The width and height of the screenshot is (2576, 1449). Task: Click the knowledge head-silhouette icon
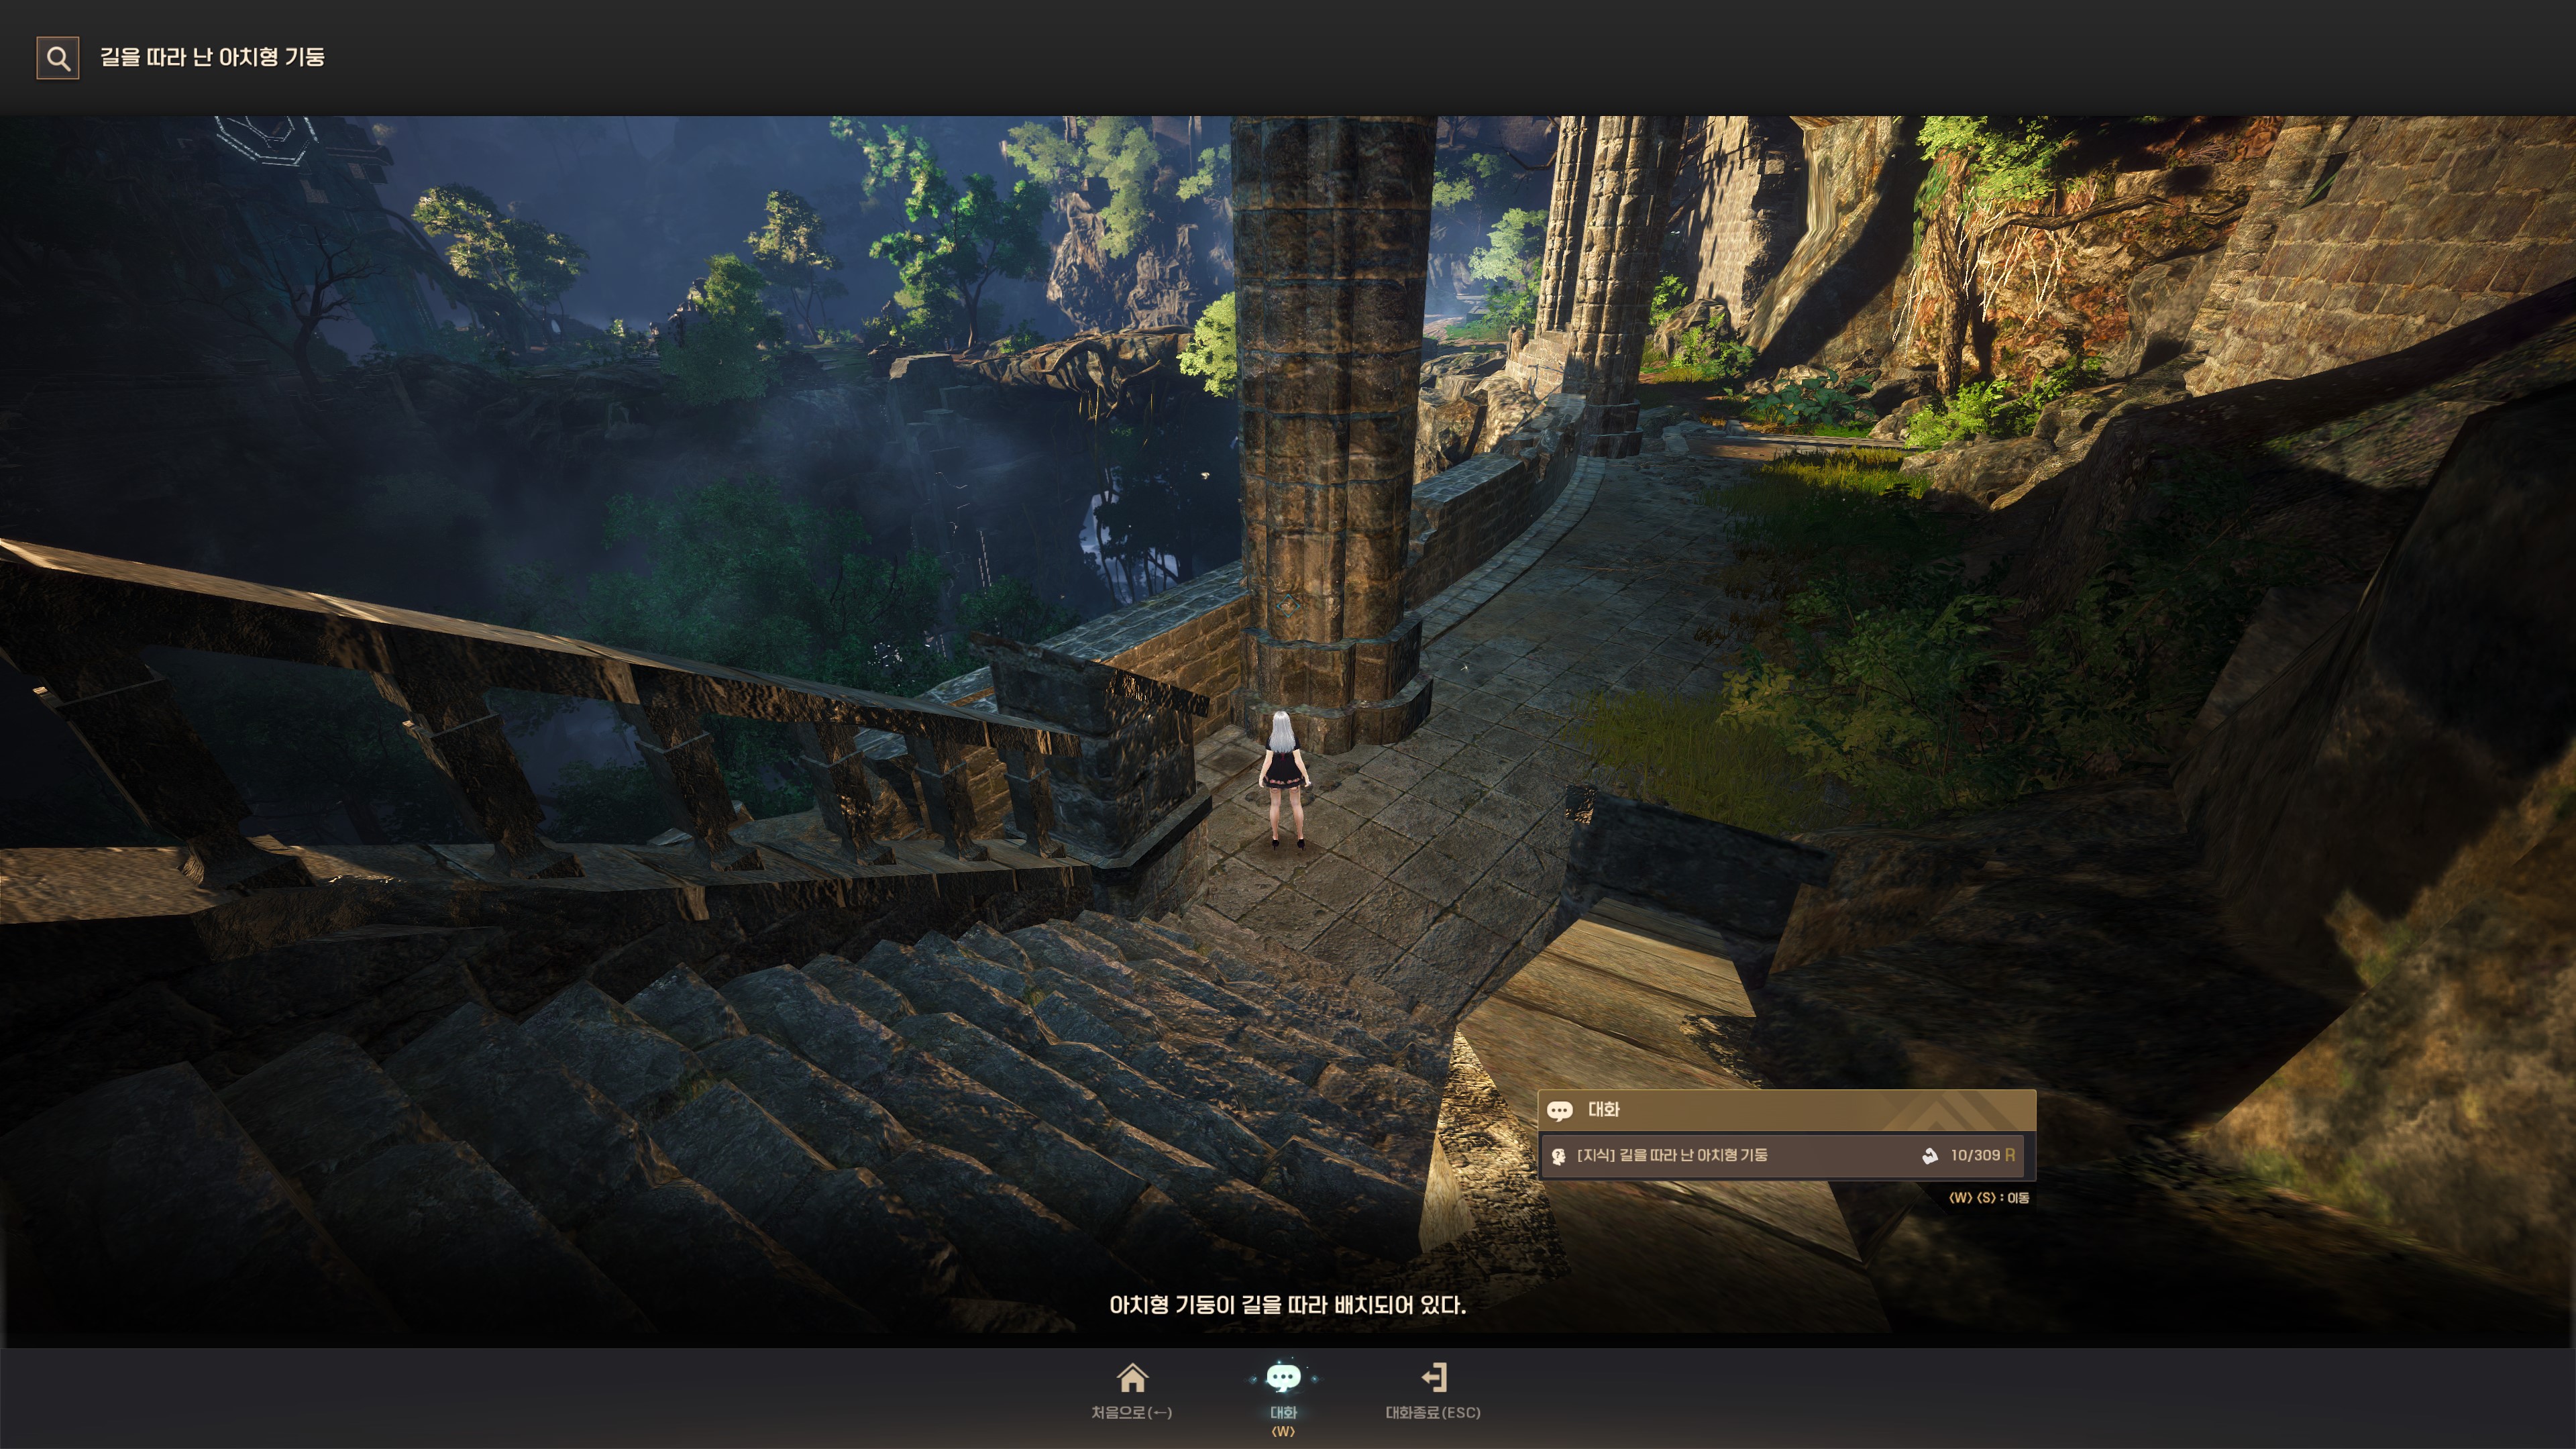pyautogui.click(x=1558, y=1156)
